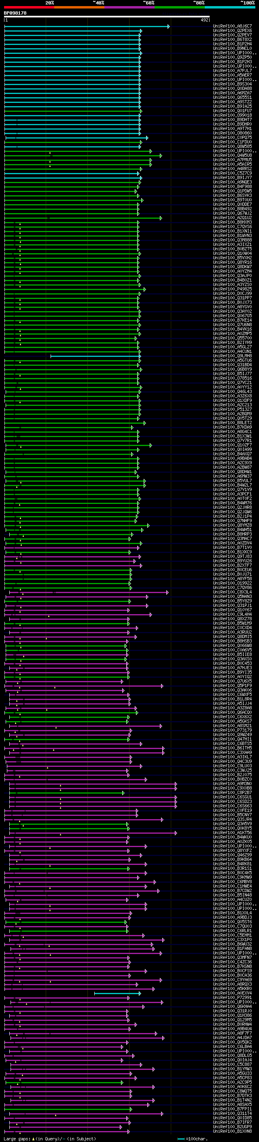The image size is (259, 1142).
Task: Open hit UniRef100_Q6ACQ0
Action: (232, 713)
